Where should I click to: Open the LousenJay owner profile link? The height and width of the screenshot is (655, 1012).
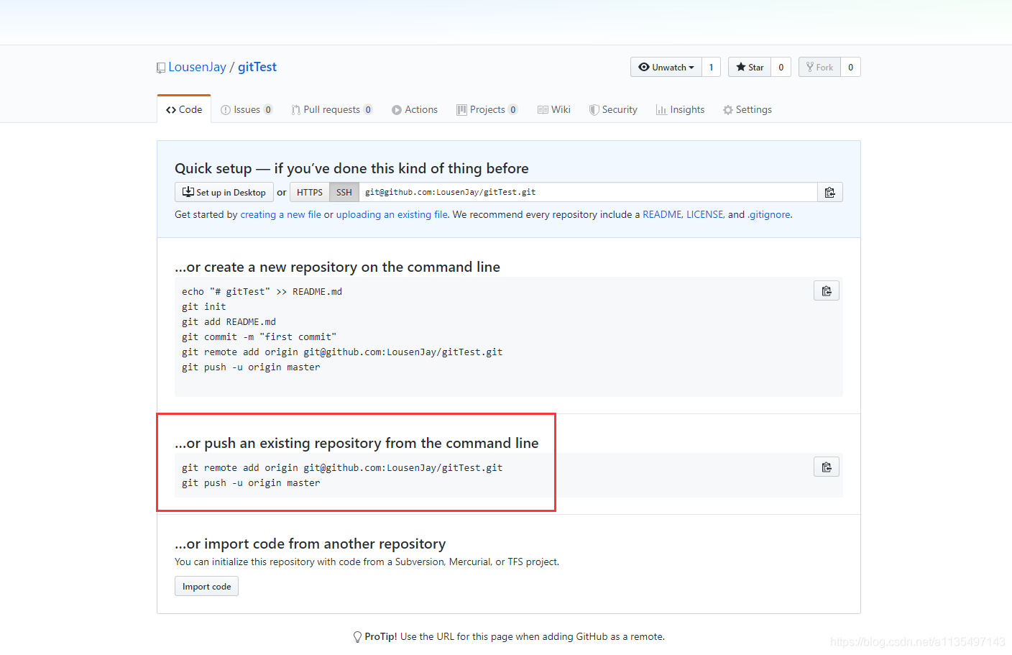(x=197, y=67)
